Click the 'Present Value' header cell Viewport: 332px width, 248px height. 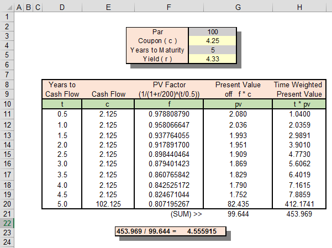click(x=238, y=85)
